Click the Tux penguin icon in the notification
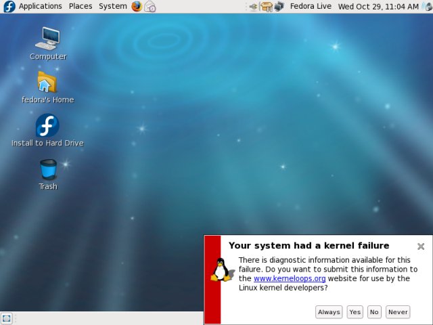This screenshot has width=433, height=325. (222, 270)
